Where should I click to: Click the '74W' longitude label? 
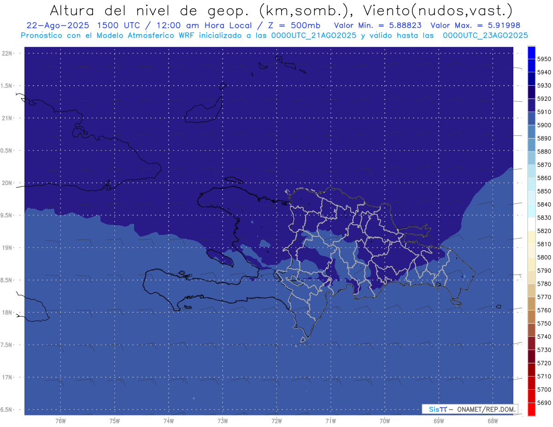pos(168,421)
